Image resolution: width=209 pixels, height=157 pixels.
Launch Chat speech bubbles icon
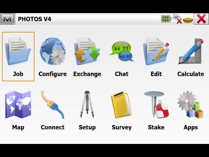pos(121,52)
